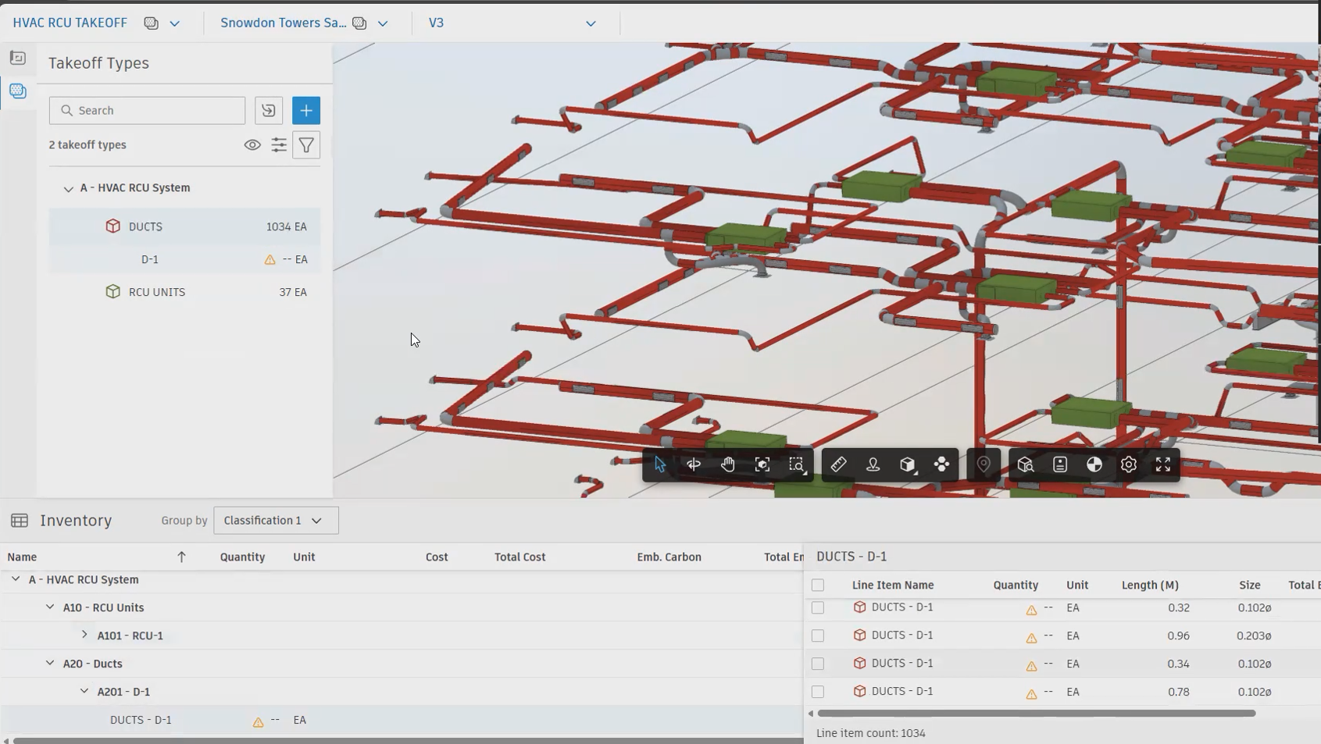Image resolution: width=1321 pixels, height=744 pixels.
Task: Click the blue plus button to add takeoff type
Action: tap(306, 110)
